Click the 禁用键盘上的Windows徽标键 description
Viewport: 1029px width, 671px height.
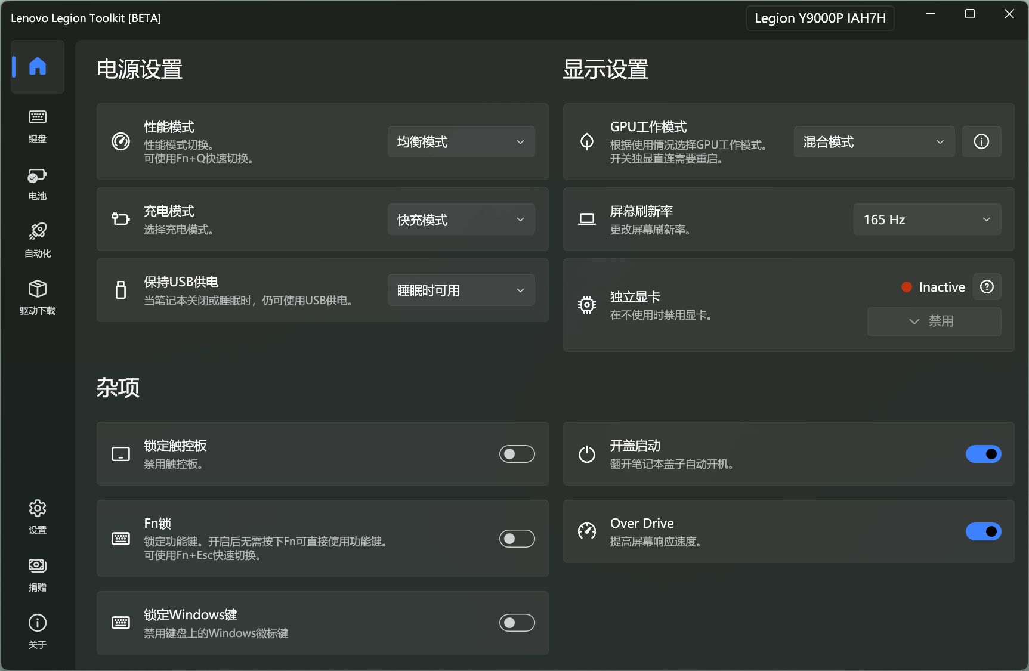tap(216, 633)
